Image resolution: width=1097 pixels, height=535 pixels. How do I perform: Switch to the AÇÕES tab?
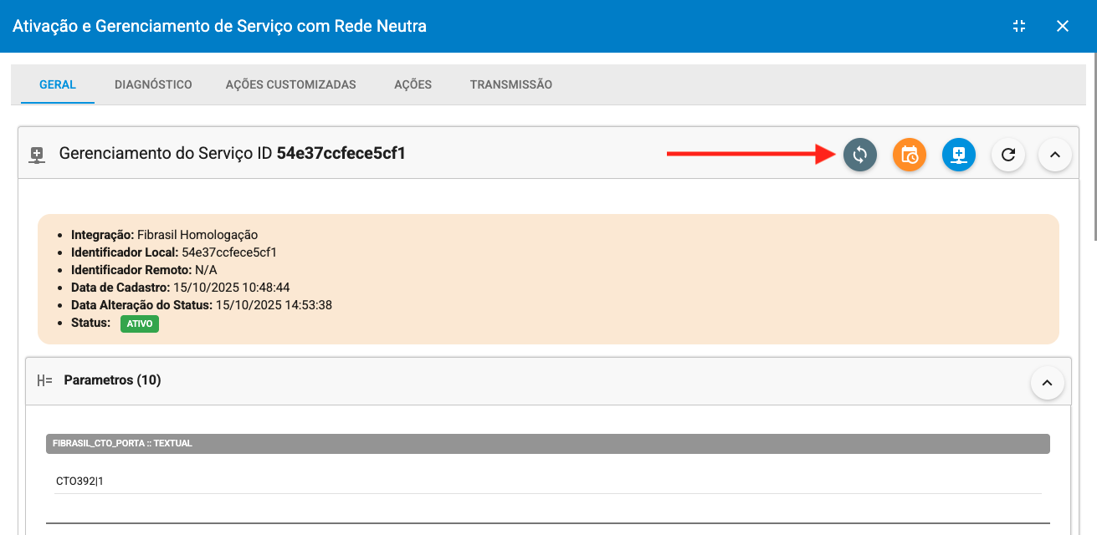tap(412, 84)
